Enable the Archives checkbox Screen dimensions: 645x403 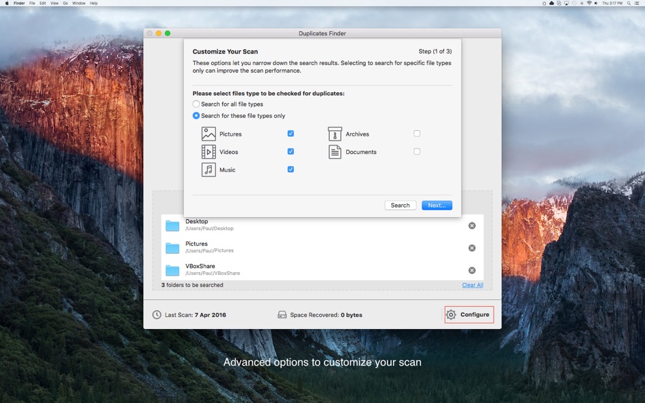coord(417,133)
